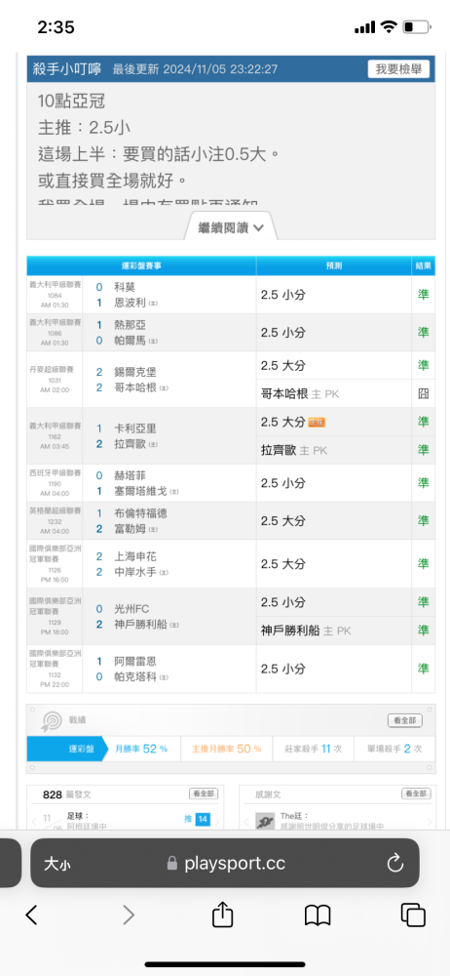The height and width of the screenshot is (976, 450).
Task: Click the 哥本哈根 主 PK prediction
Action: tap(300, 394)
